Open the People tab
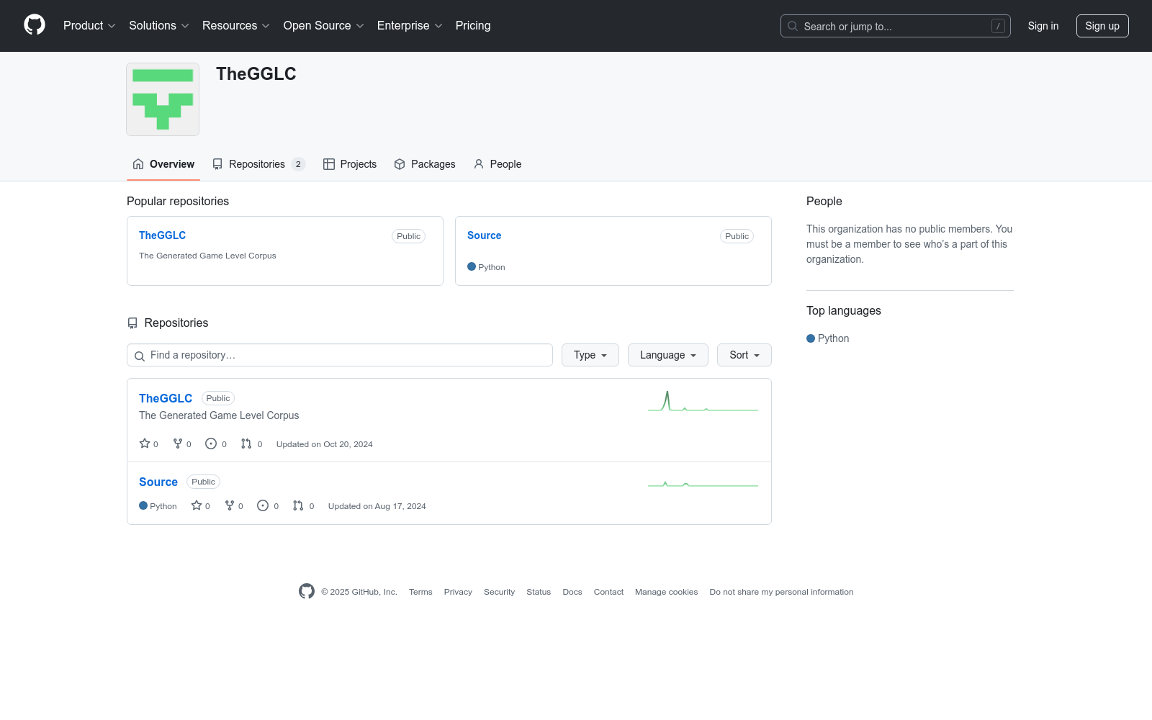This screenshot has height=720, width=1152. tap(498, 164)
